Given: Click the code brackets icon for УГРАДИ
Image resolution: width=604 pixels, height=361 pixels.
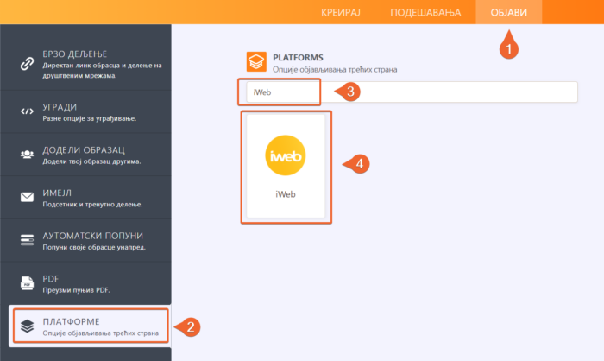Looking at the screenshot, I should pyautogui.click(x=27, y=111).
